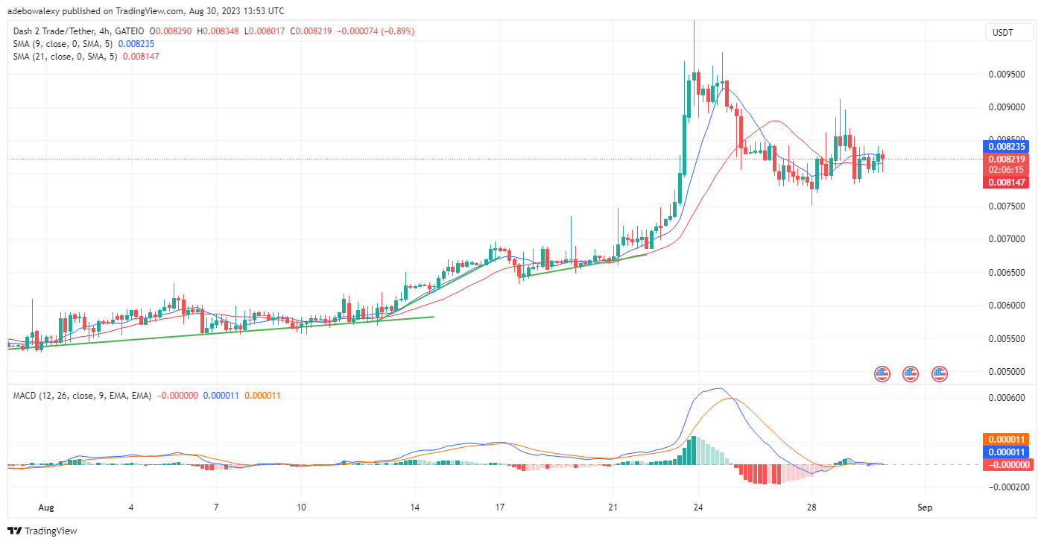Image resolution: width=1044 pixels, height=544 pixels.
Task: Click the 4 date on the time axis
Action: pyautogui.click(x=130, y=506)
